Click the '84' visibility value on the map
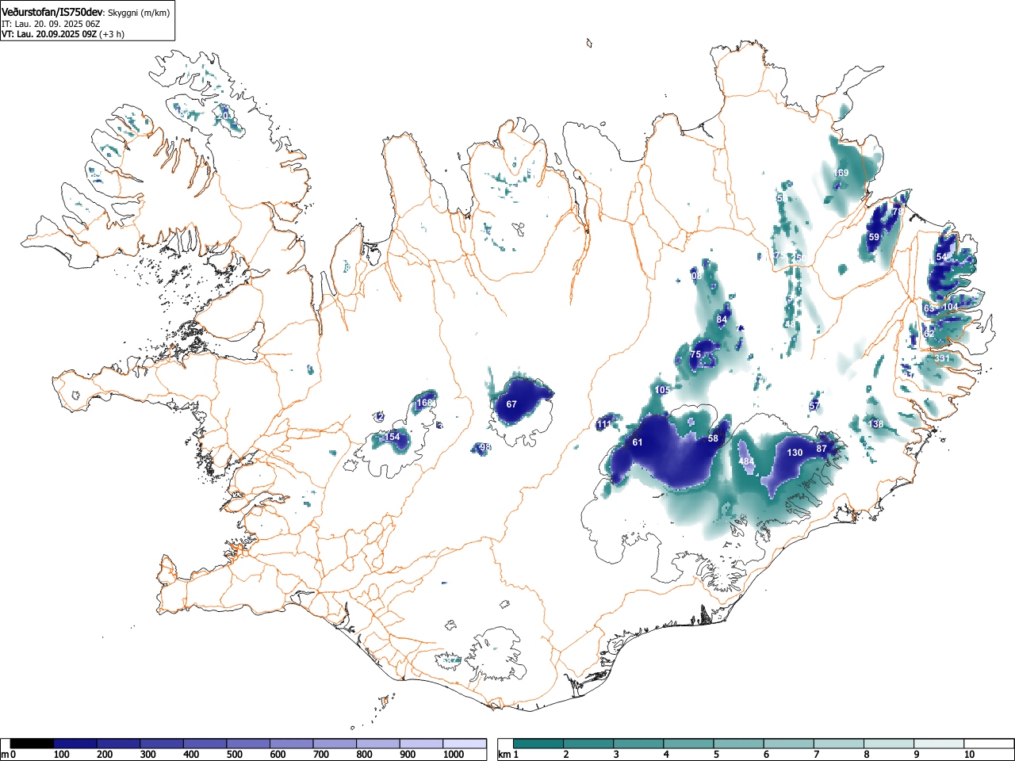Viewport: 1015px width, 761px height. (x=722, y=319)
